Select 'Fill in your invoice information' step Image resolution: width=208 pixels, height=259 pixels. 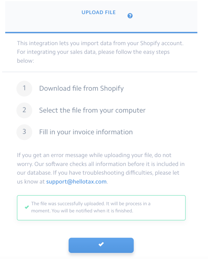coord(86,132)
